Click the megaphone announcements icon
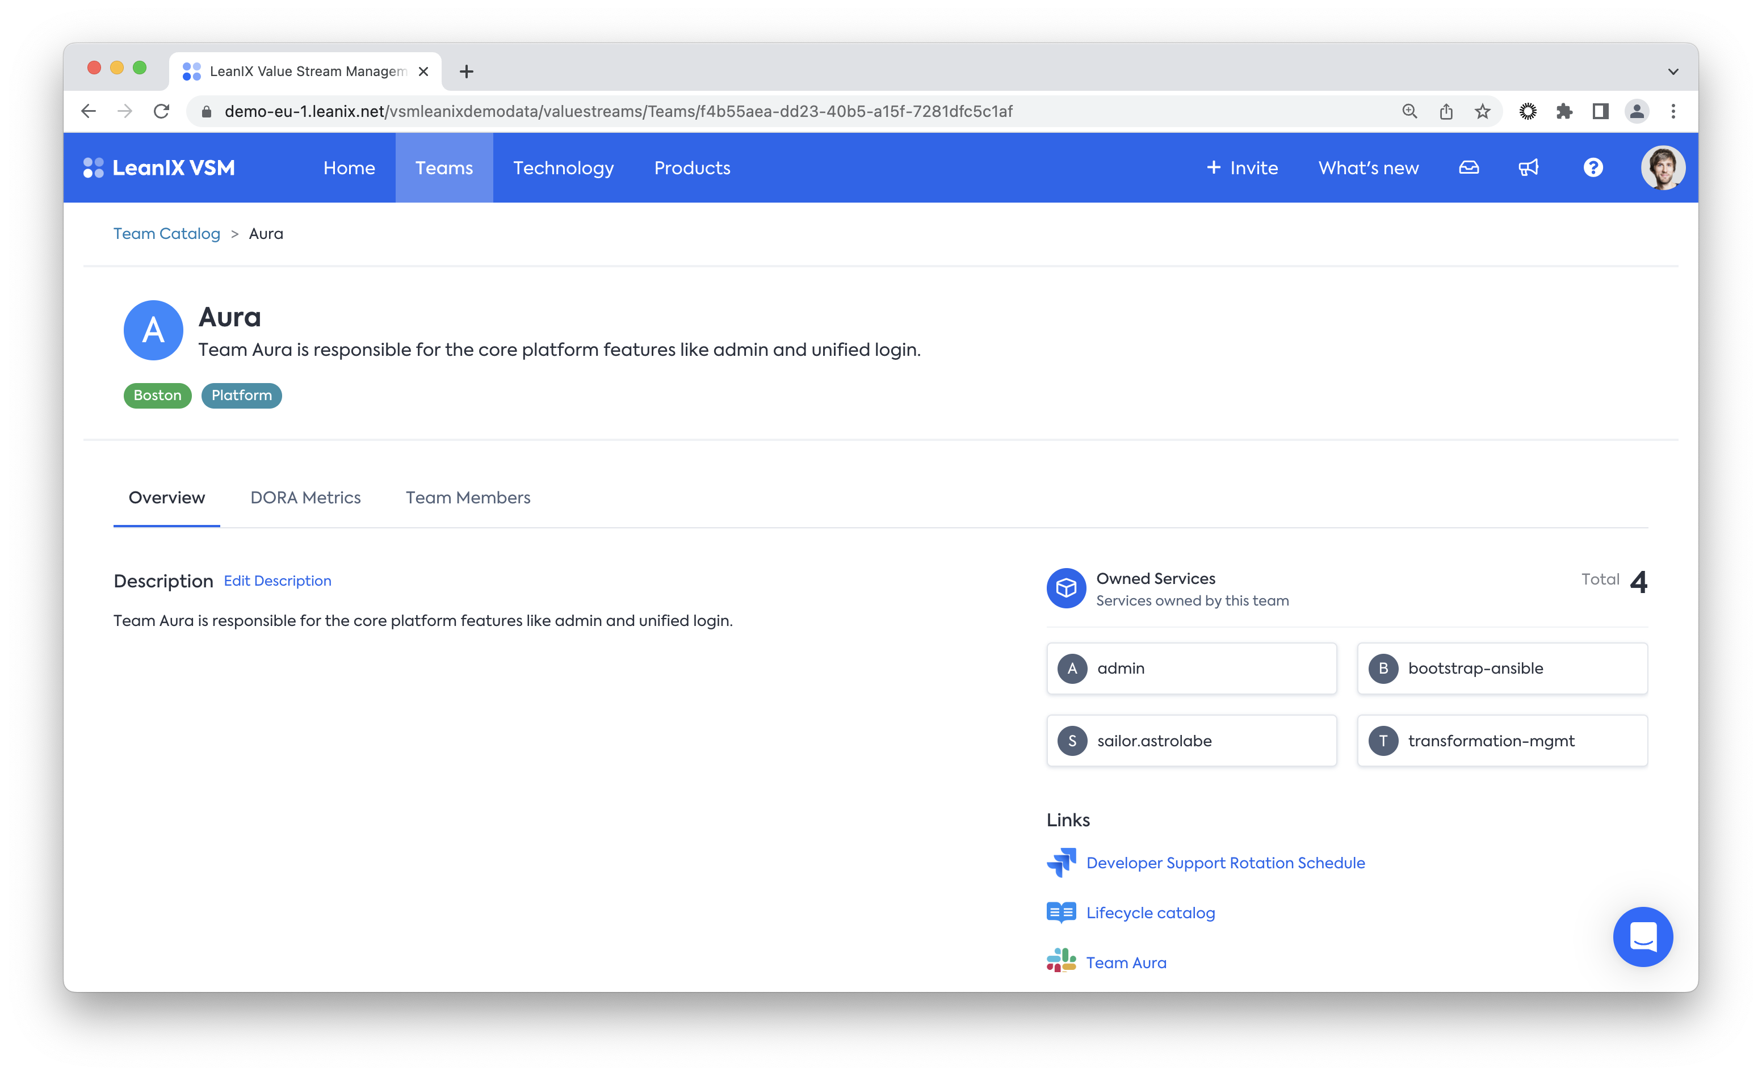 [x=1528, y=167]
